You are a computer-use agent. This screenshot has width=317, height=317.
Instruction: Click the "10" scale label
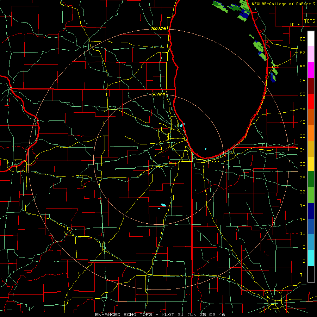(303, 233)
